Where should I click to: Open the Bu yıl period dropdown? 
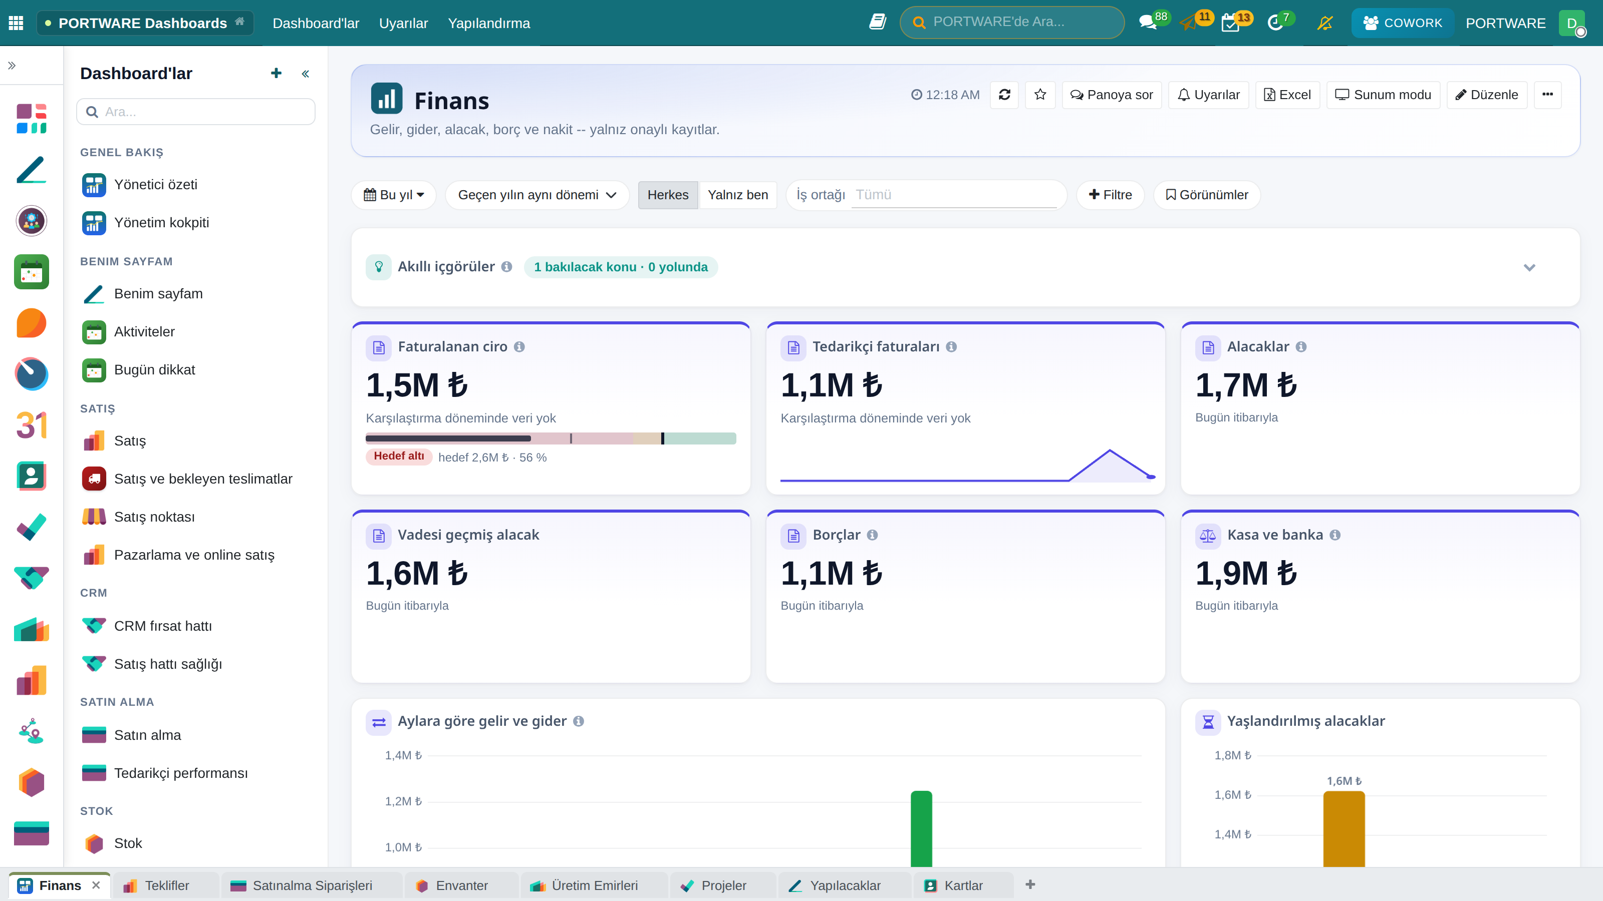(x=394, y=195)
